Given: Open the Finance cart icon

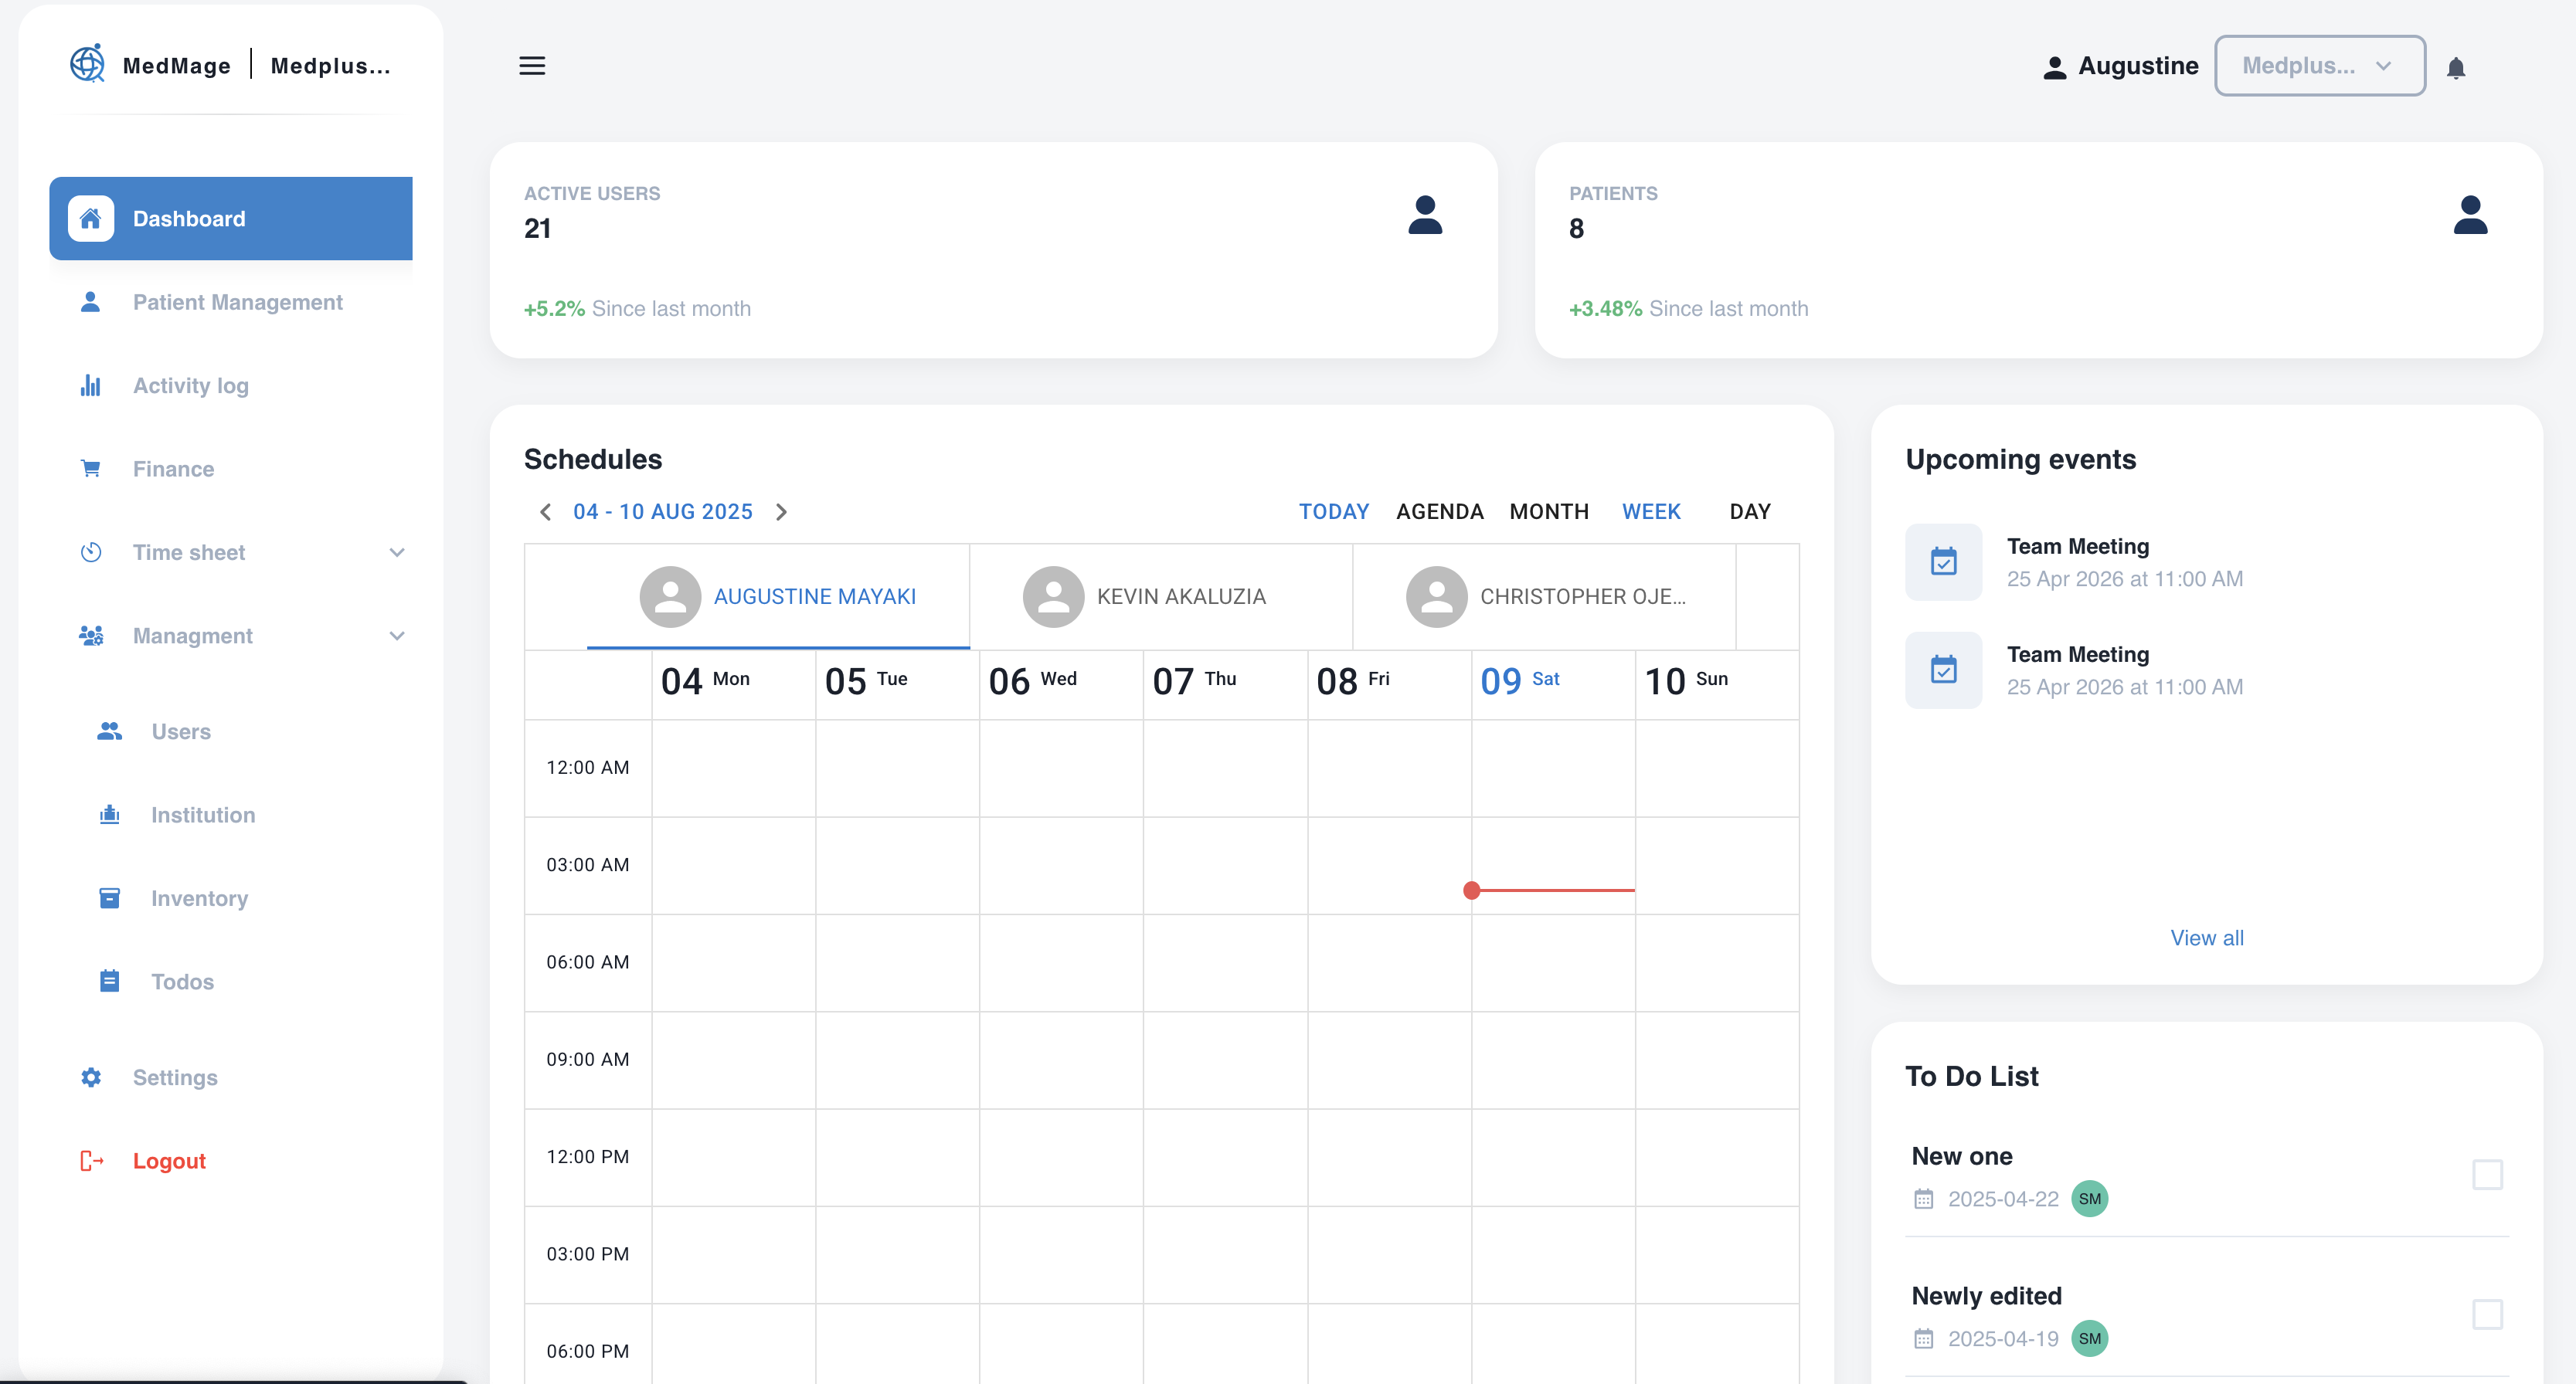Looking at the screenshot, I should tap(90, 468).
